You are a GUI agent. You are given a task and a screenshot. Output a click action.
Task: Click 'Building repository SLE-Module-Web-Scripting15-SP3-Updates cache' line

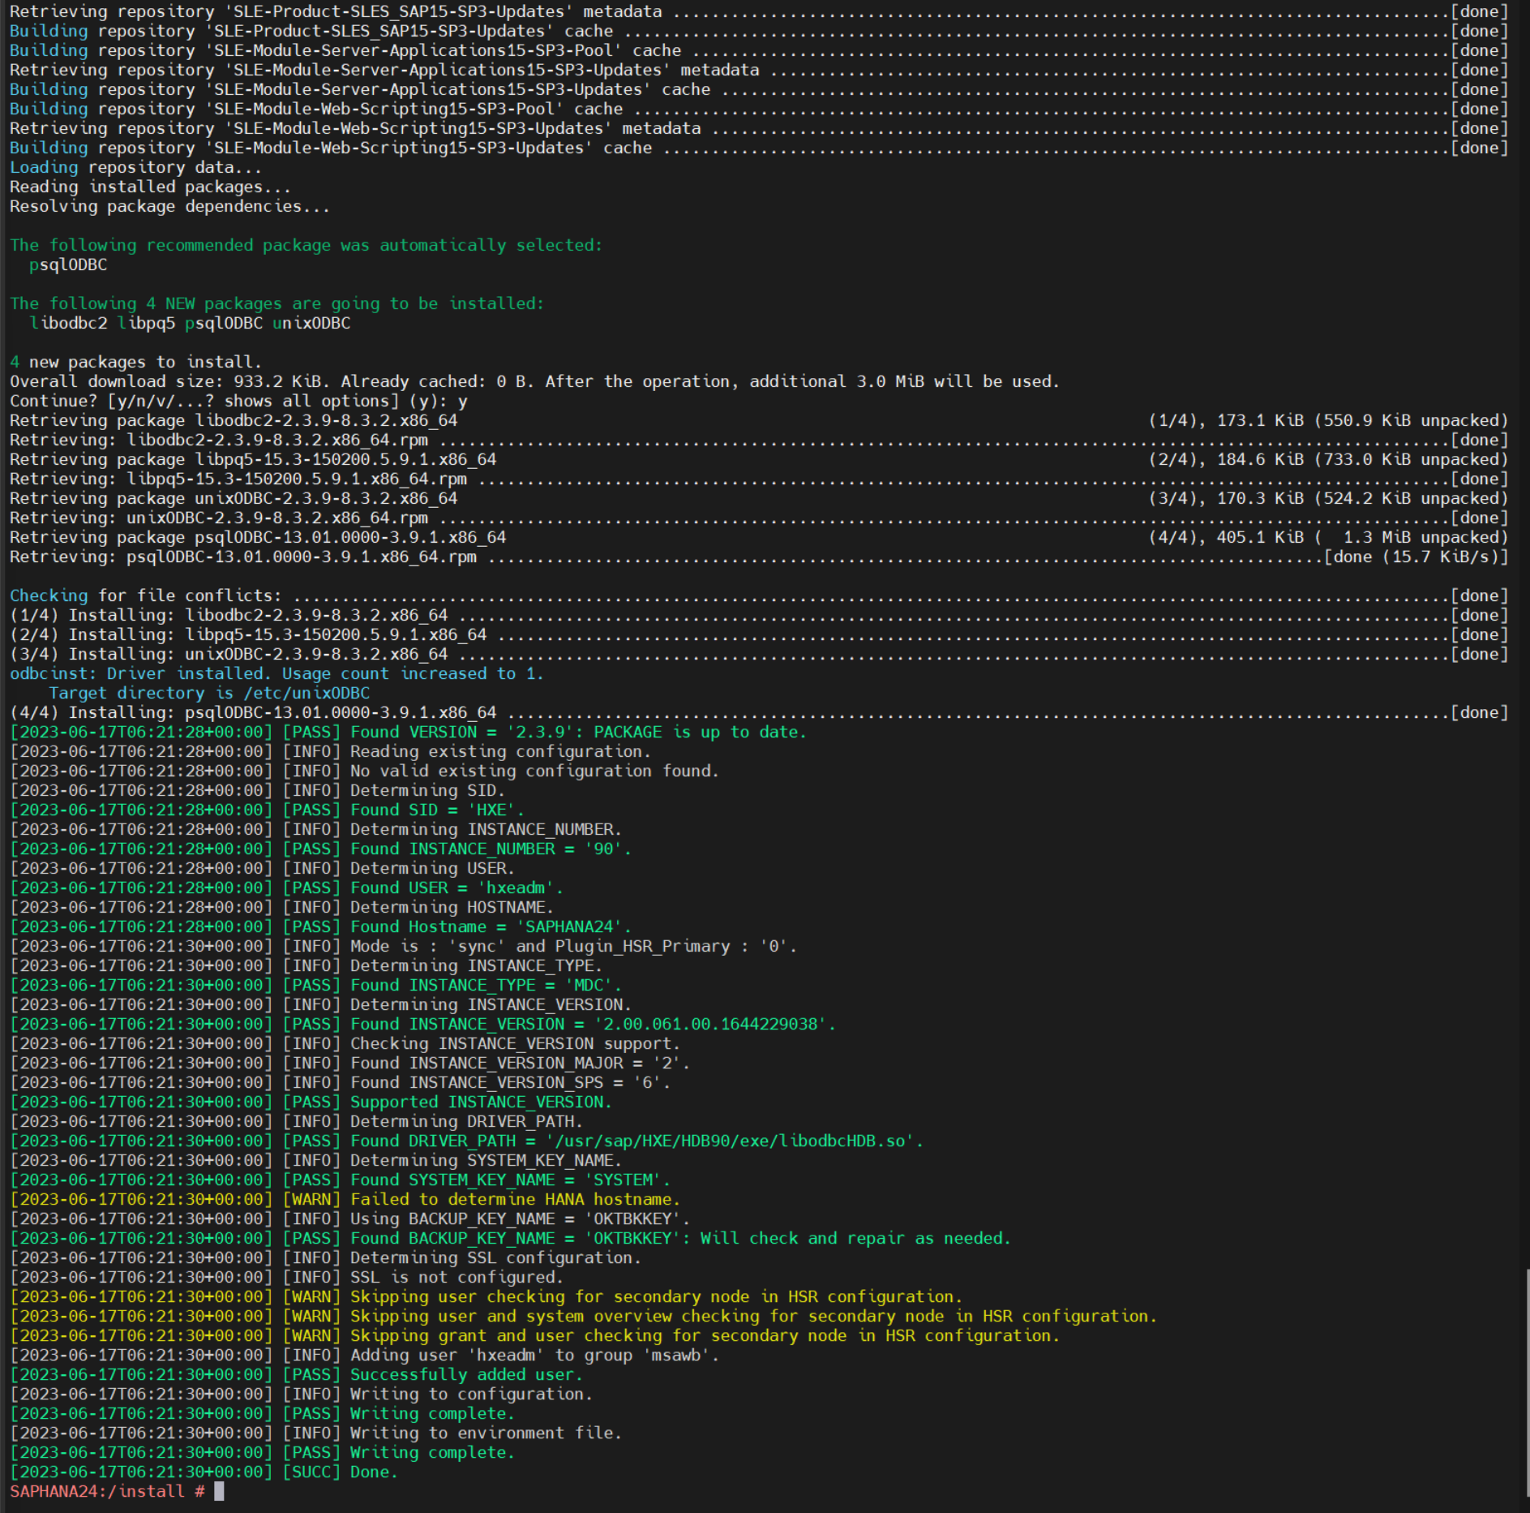click(759, 148)
